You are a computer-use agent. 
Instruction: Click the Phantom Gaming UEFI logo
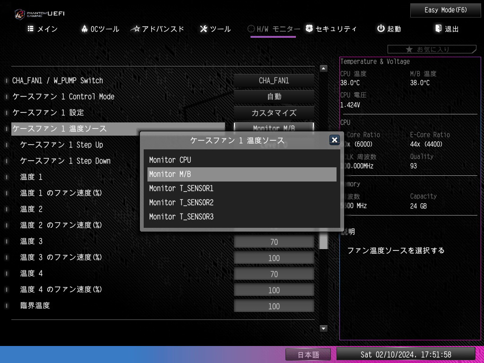pos(40,14)
